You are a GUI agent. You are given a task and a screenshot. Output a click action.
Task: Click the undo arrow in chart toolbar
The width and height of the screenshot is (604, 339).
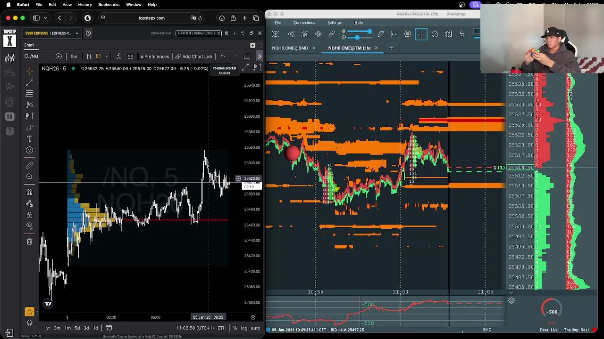(x=223, y=56)
